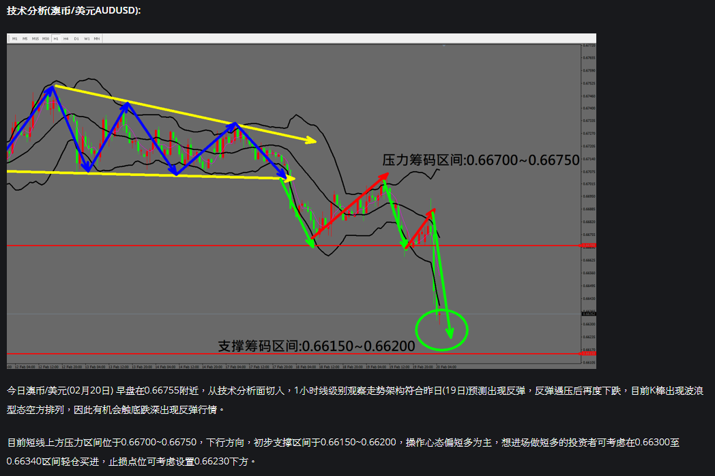Click the 0.66300 price axis label

(x=589, y=324)
